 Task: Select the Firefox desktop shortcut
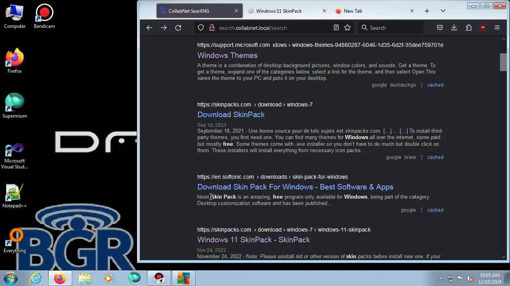click(15, 61)
